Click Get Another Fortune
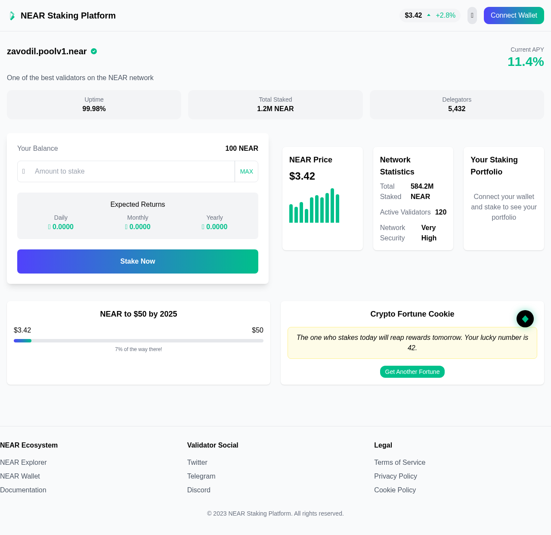 pyautogui.click(x=412, y=372)
